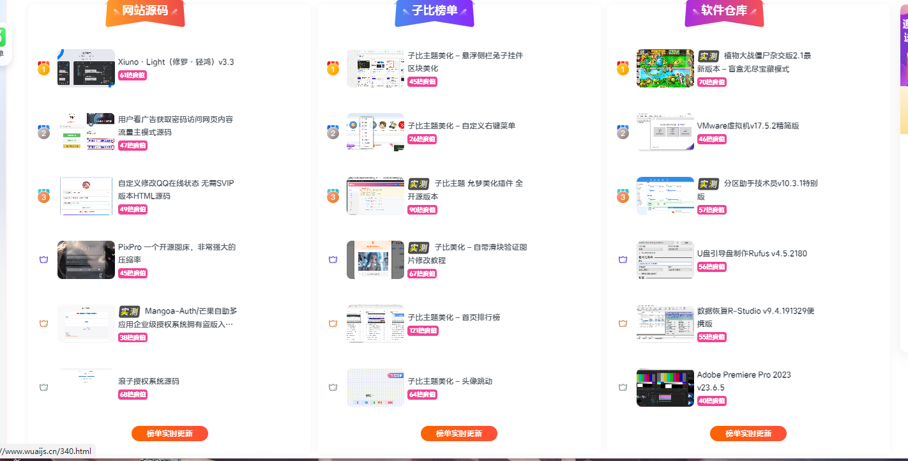Click the Adobe Premiere Pro thumbnail

pos(665,388)
